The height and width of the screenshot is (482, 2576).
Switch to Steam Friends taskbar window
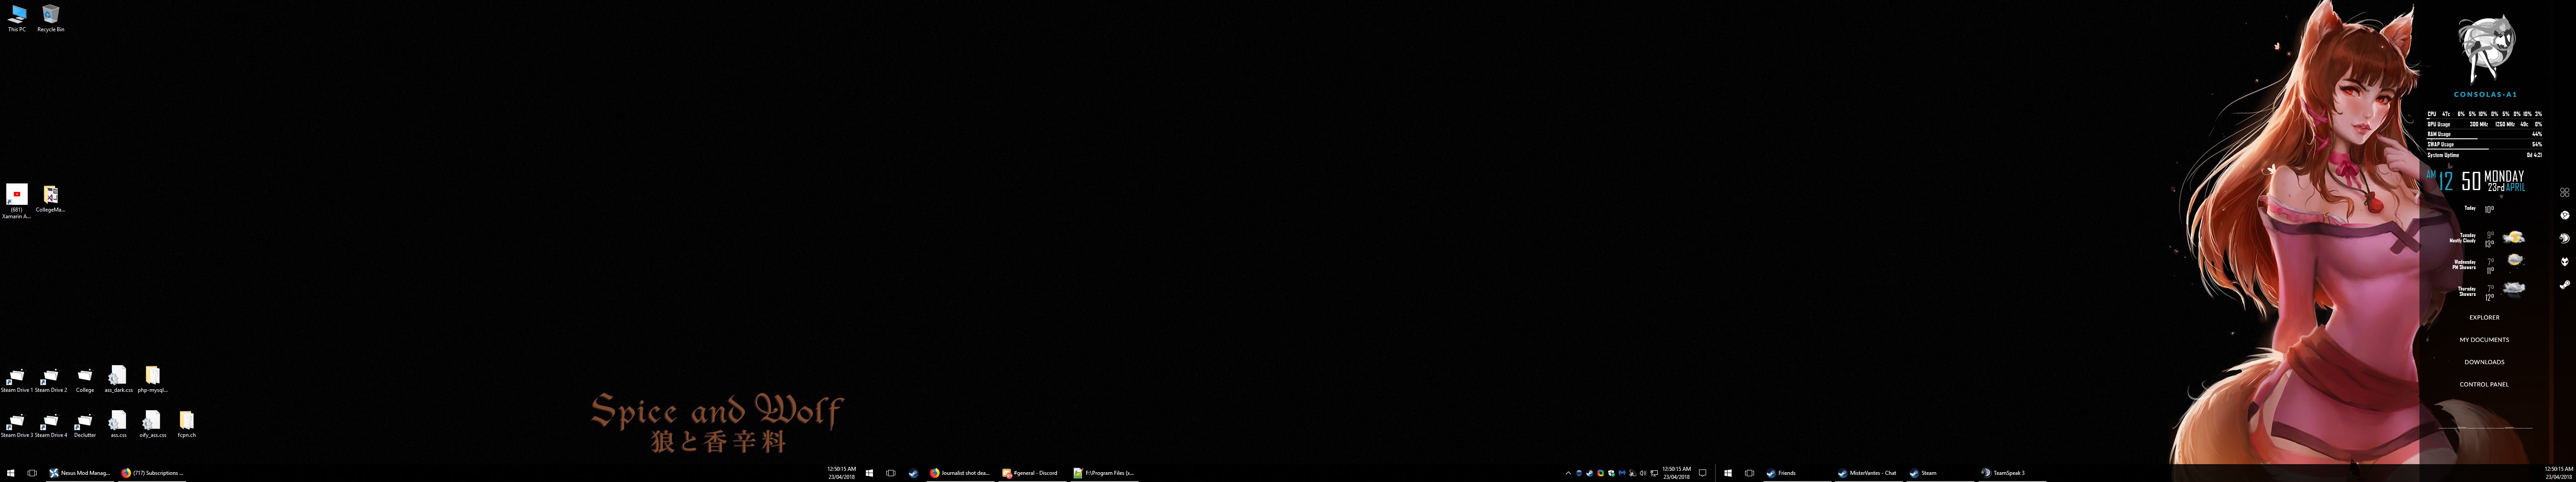tap(1797, 473)
